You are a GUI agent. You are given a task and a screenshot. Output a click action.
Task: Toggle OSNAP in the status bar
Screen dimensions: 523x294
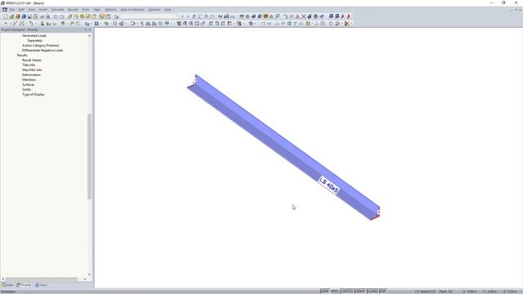pyautogui.click(x=360, y=292)
